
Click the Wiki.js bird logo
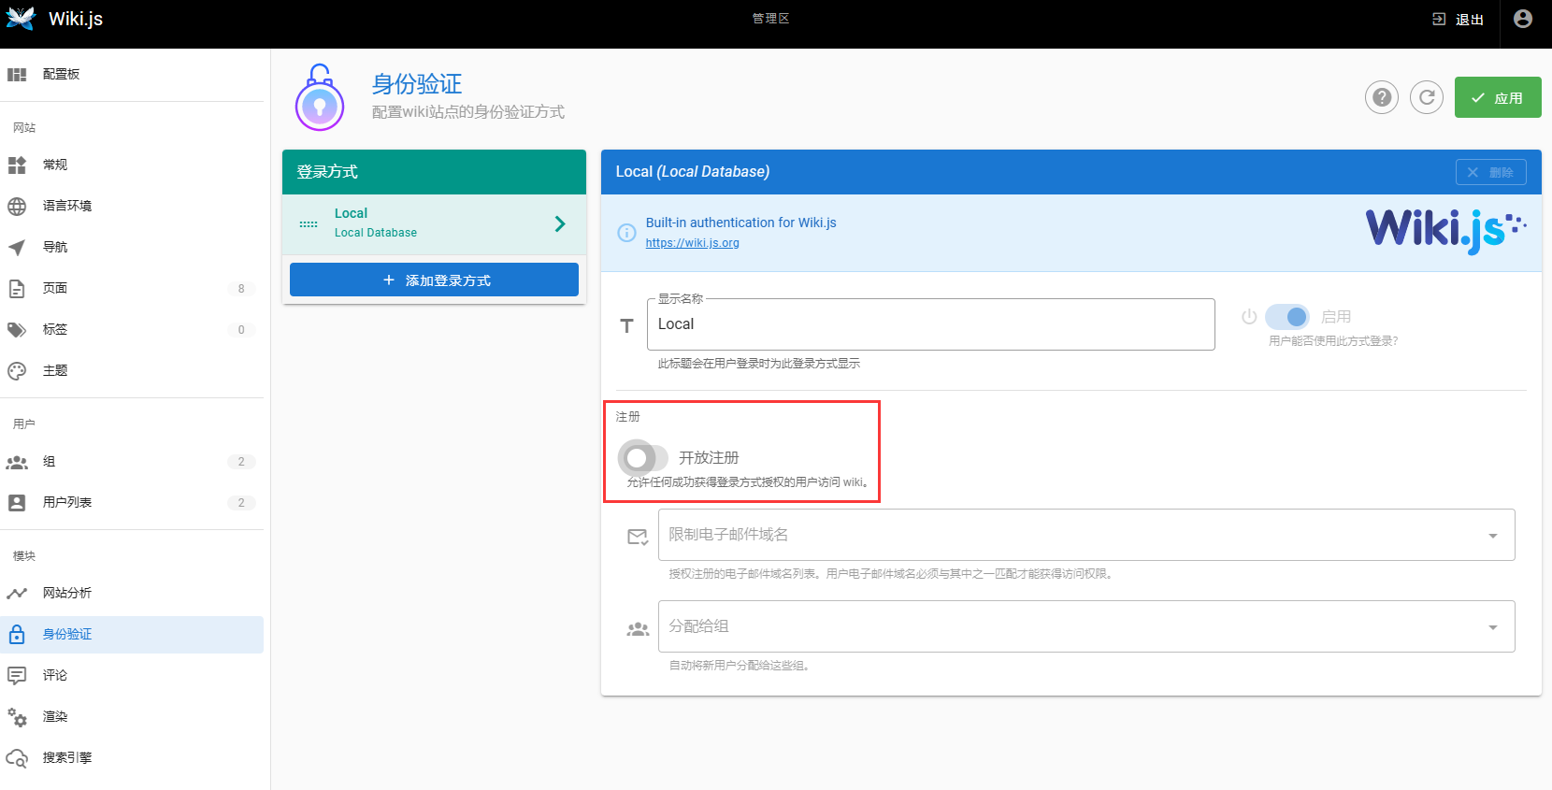(x=21, y=19)
